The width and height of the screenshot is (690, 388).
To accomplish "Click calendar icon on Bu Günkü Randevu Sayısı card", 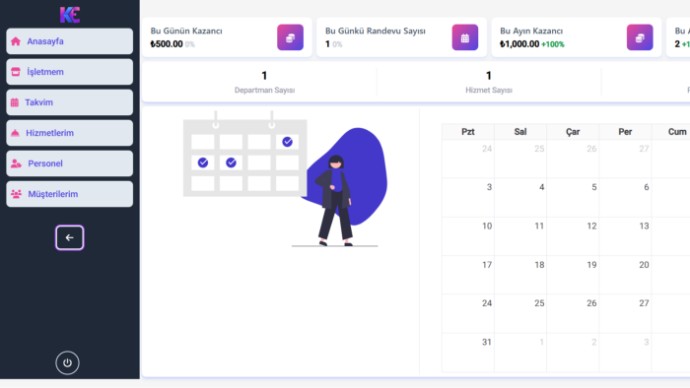I will click(464, 37).
